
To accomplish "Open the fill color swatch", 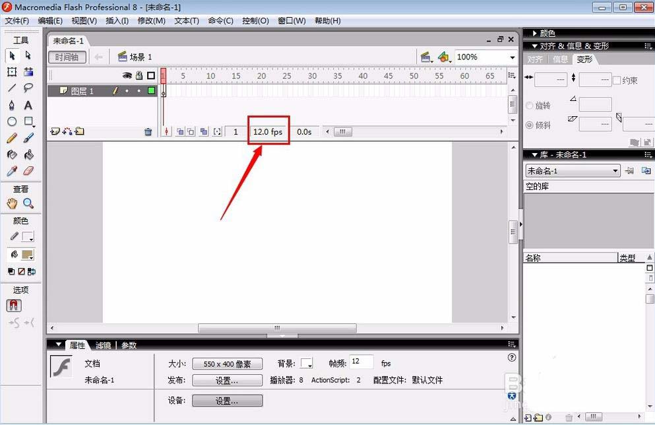I will 28,255.
